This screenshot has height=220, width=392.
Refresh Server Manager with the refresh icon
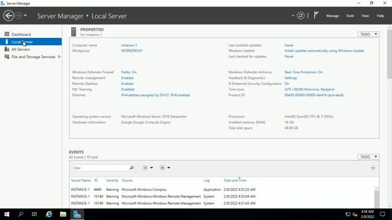301,16
